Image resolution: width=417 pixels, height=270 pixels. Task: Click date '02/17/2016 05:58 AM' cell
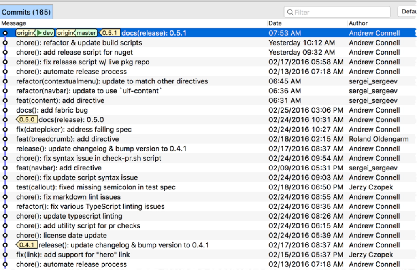tap(306, 62)
